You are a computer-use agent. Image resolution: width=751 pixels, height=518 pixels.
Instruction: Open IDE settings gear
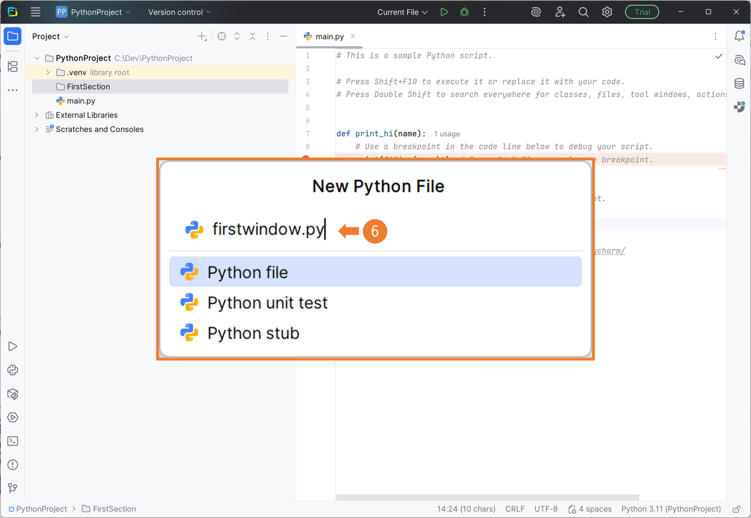click(607, 12)
